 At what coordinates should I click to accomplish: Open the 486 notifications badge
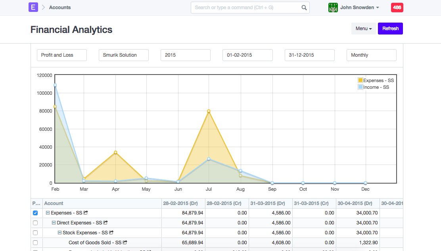coord(397,8)
